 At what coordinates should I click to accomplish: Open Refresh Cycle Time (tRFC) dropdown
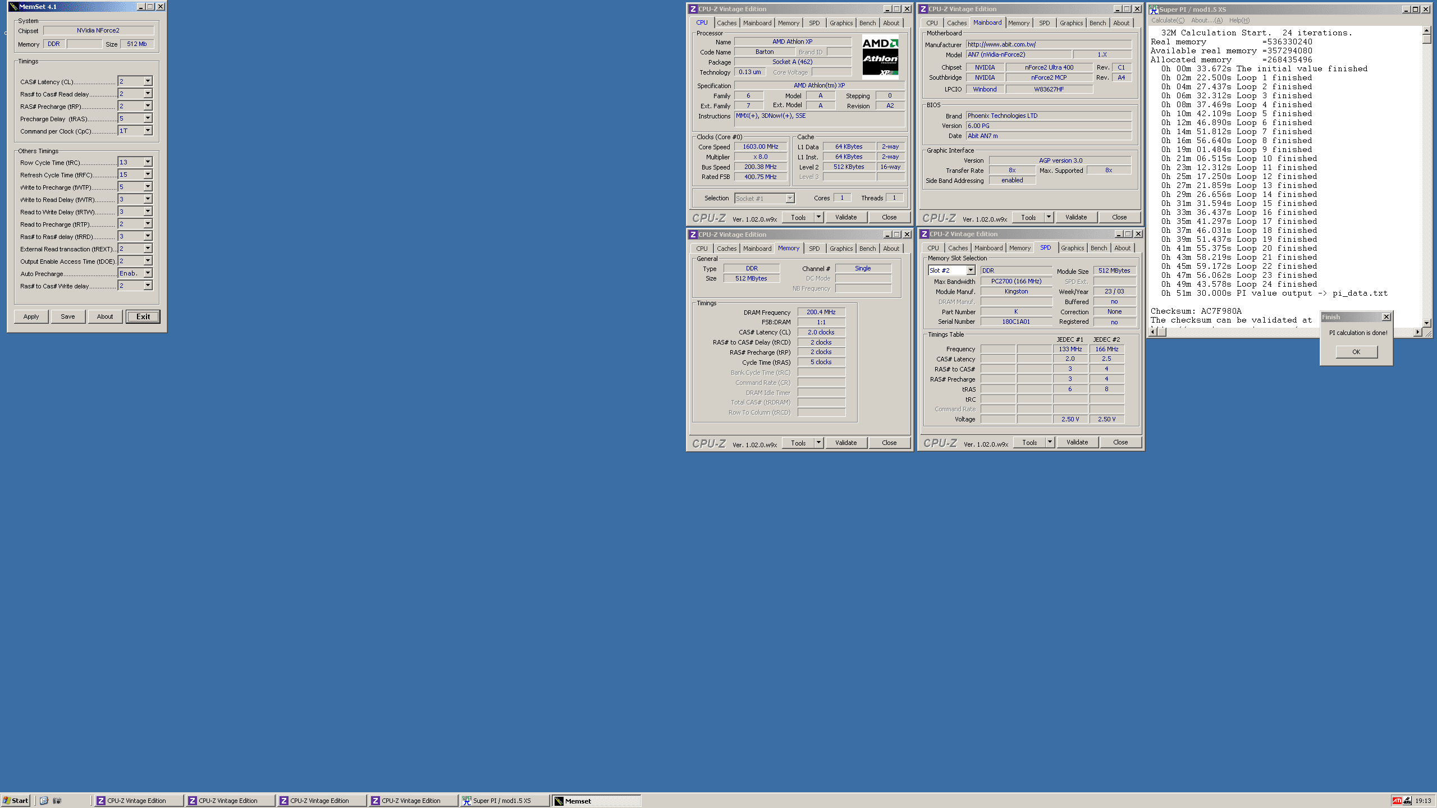148,175
